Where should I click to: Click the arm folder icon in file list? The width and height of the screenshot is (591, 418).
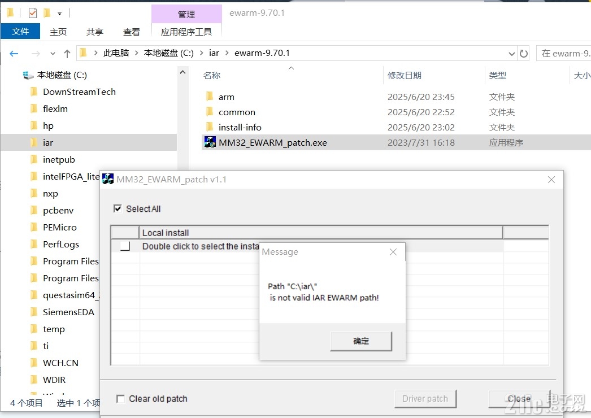(210, 97)
